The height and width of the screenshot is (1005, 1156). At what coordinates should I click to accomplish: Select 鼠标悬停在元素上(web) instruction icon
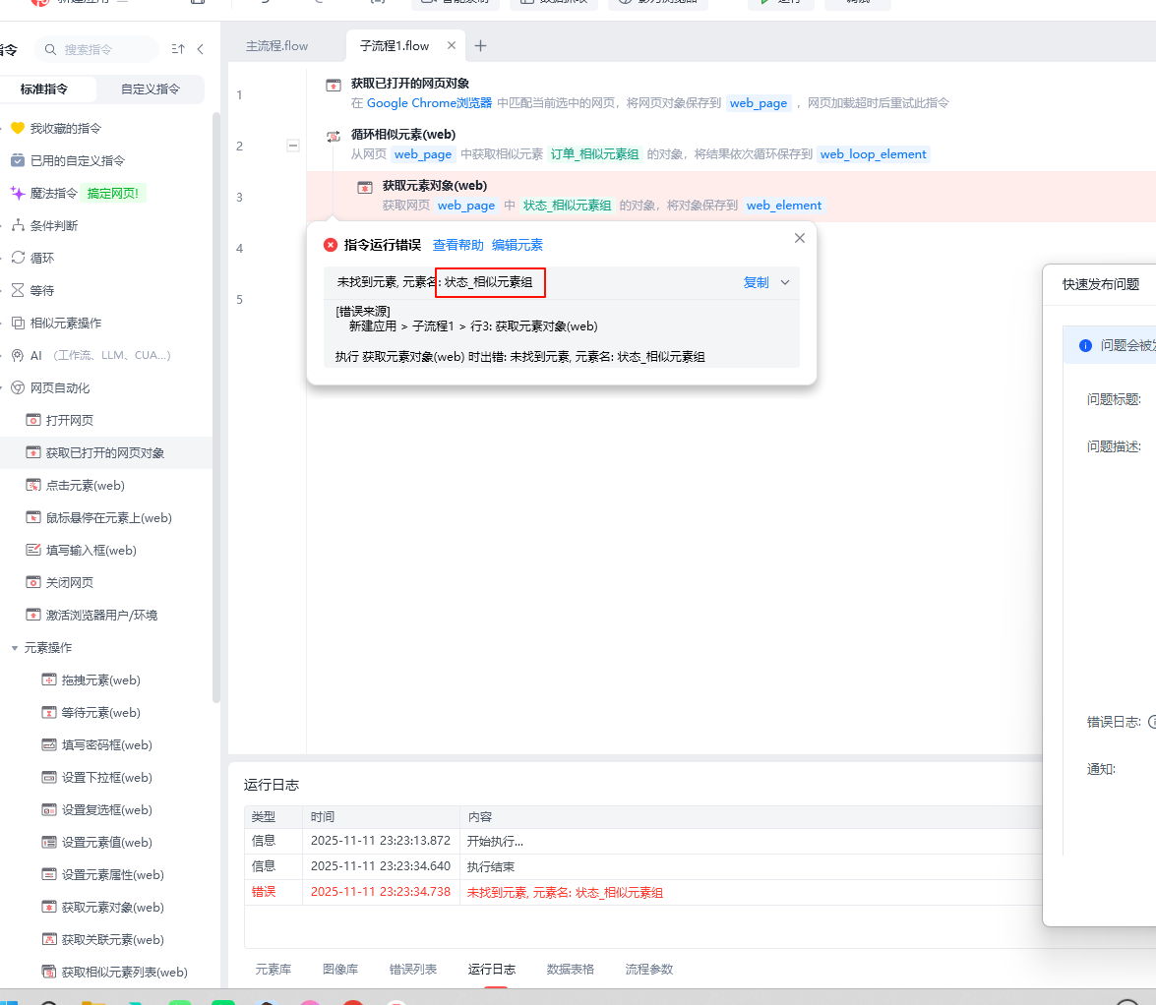tap(33, 517)
